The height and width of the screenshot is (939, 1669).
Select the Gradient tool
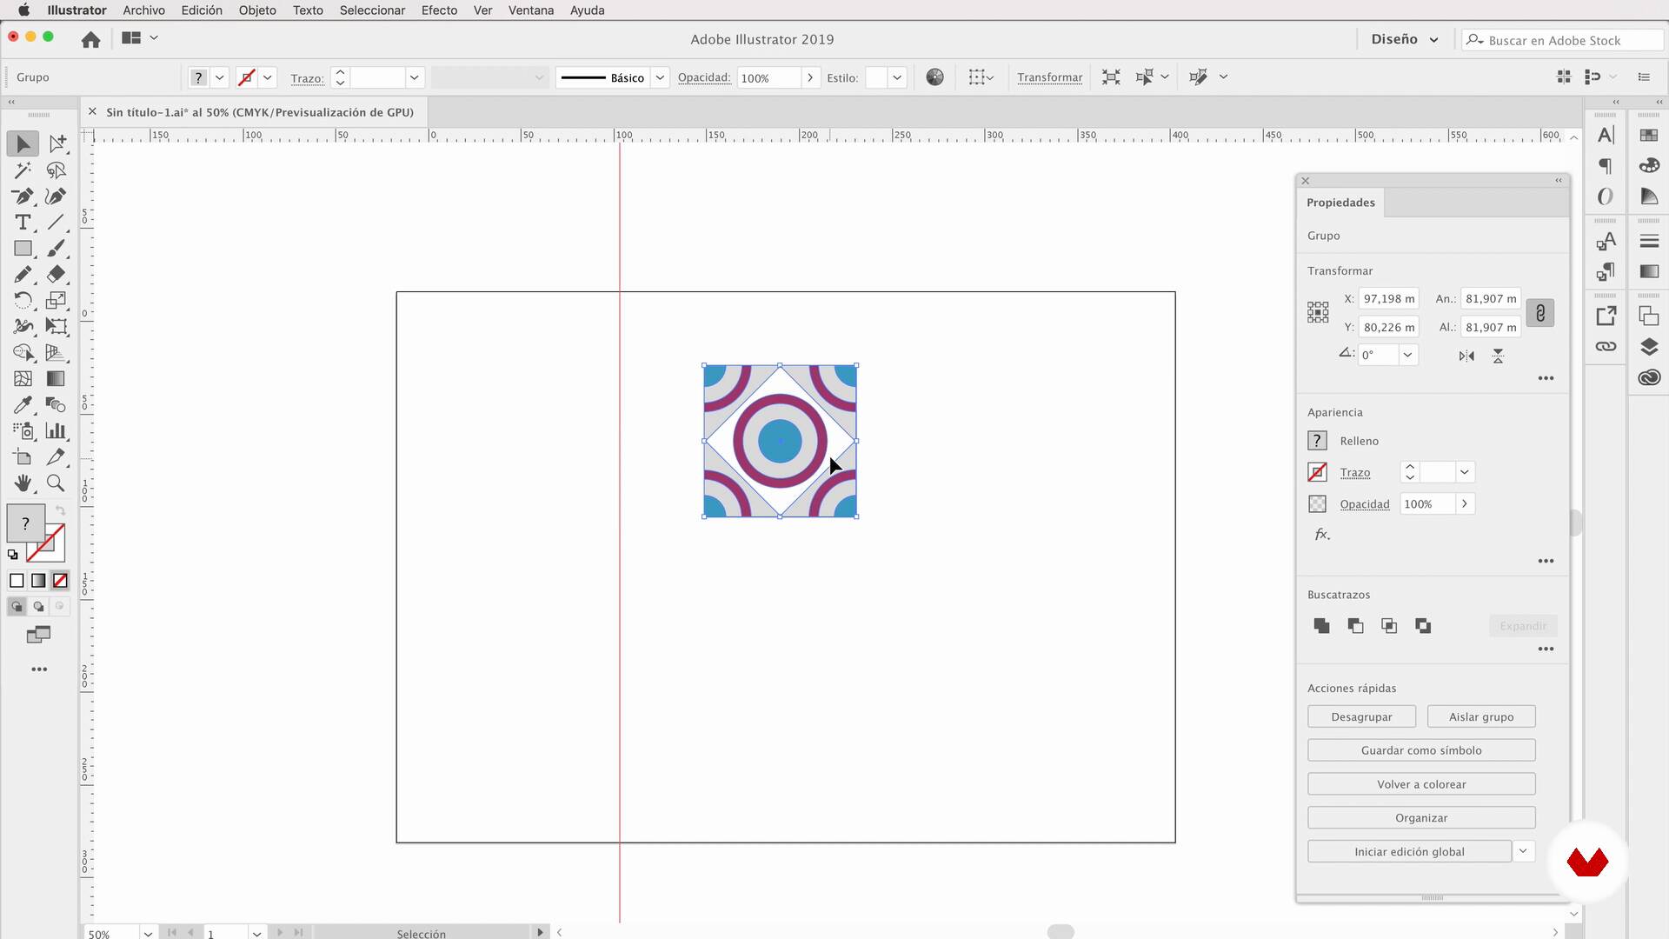[57, 379]
